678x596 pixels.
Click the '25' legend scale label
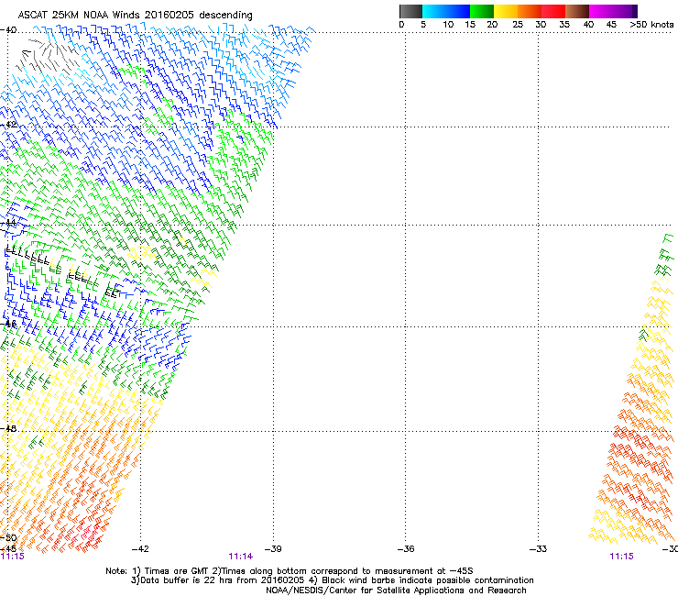518,24
